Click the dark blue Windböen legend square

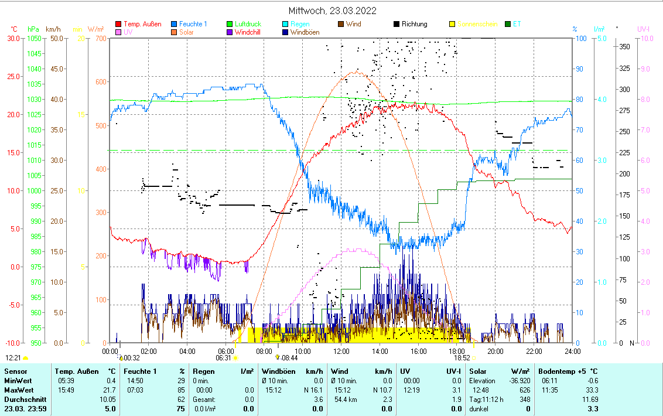[x=285, y=33]
